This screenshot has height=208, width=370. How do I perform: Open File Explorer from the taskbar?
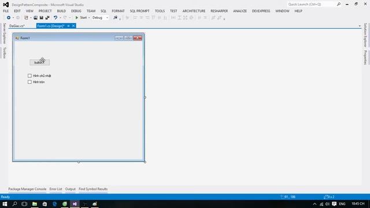pyautogui.click(x=35, y=204)
